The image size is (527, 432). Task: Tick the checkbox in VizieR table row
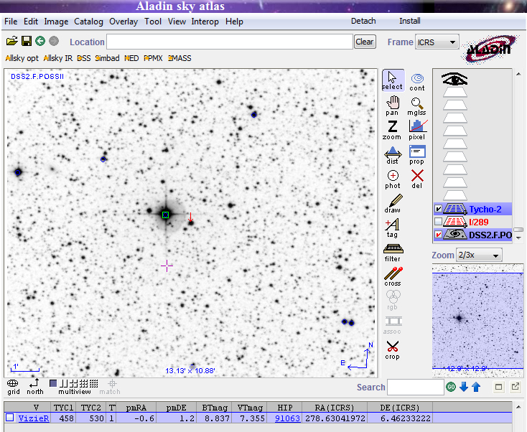(x=10, y=418)
